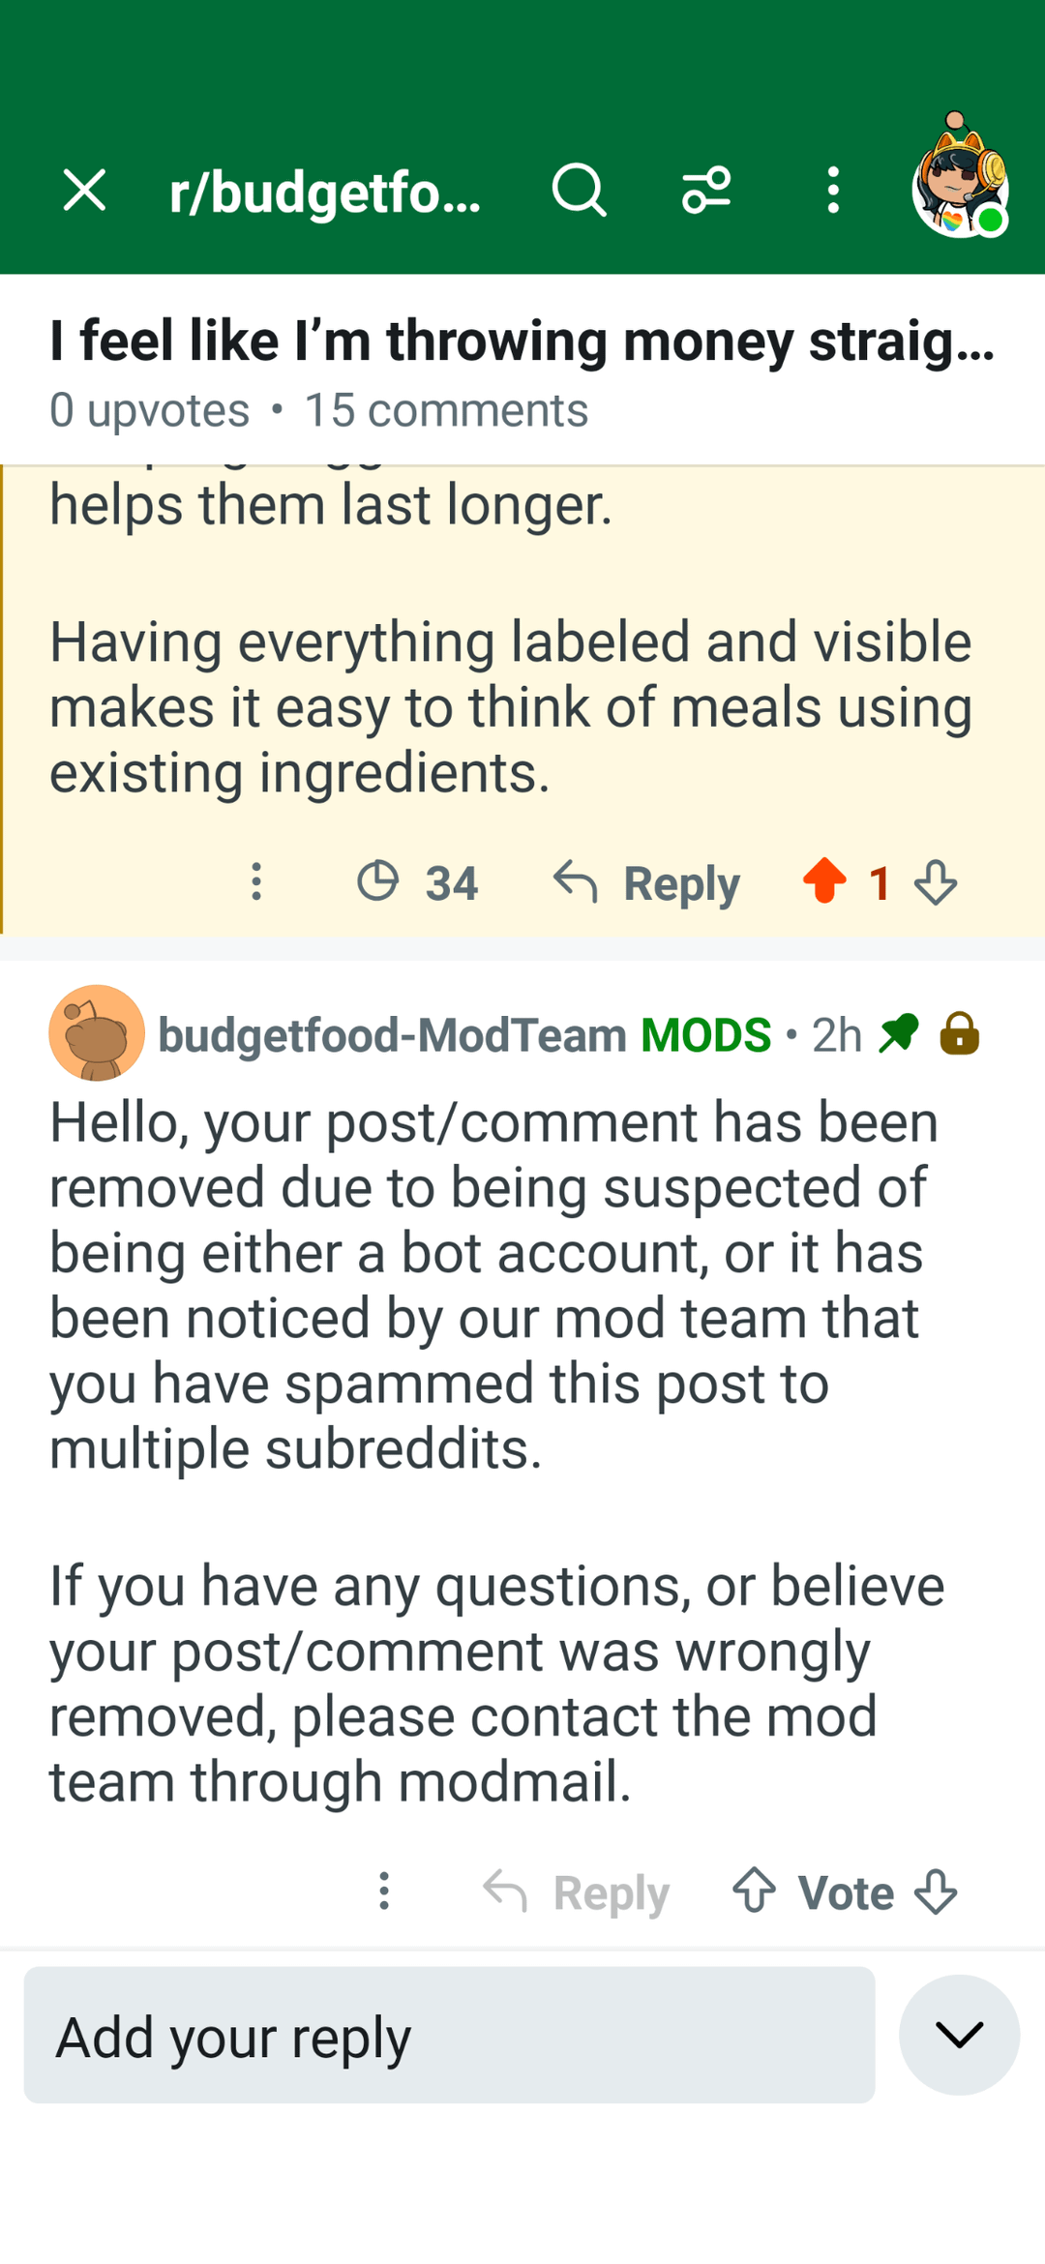Open options menu on ModTeam comment
This screenshot has height=2264, width=1045.
(x=384, y=1891)
